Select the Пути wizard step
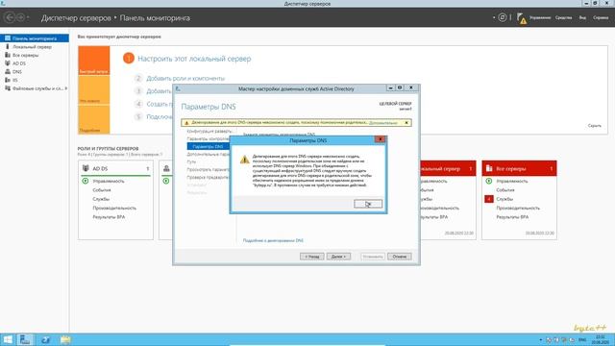 tap(191, 161)
